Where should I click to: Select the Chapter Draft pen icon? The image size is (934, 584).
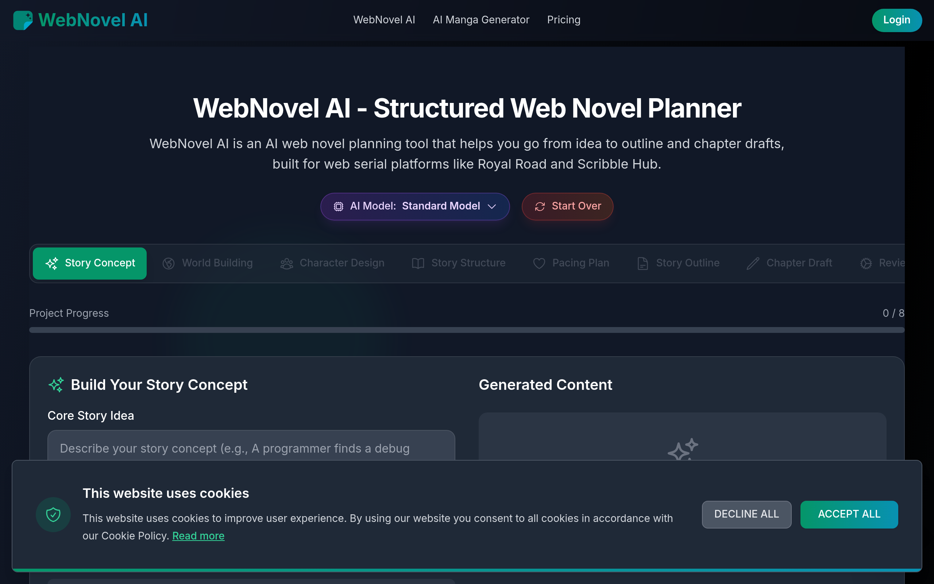753,263
